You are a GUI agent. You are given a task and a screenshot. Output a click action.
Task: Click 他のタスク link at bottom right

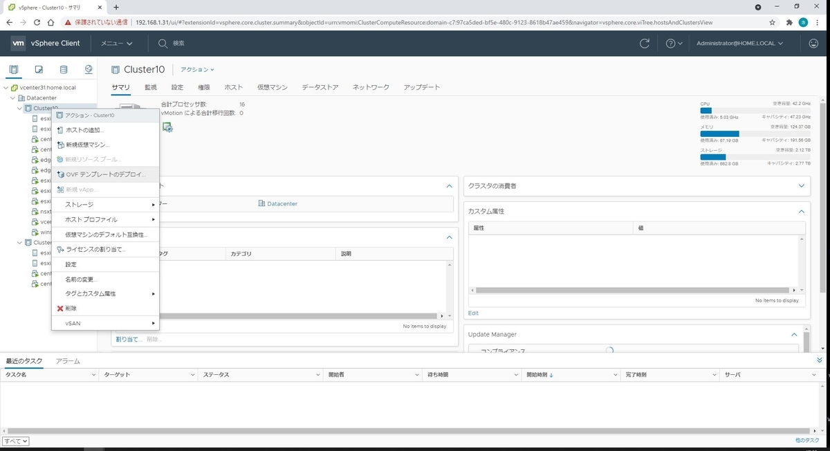click(807, 440)
